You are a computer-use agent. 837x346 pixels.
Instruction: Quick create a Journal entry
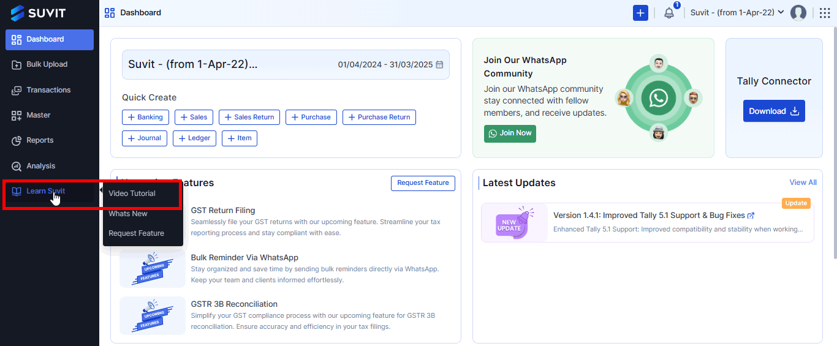tap(145, 138)
